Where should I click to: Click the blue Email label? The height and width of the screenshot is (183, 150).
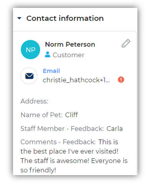[x=52, y=71]
